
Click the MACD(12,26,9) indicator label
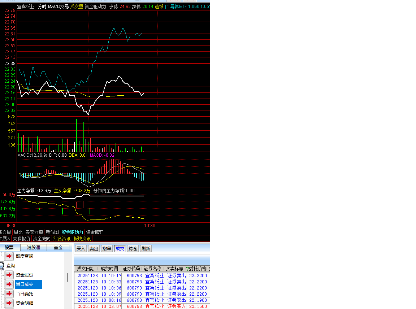coord(32,155)
